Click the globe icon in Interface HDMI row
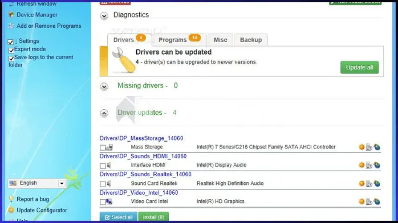398x223 pixels. [377, 166]
